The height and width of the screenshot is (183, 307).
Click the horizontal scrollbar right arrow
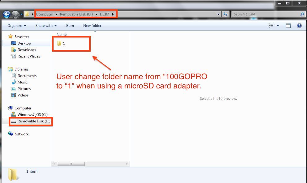click(127, 164)
